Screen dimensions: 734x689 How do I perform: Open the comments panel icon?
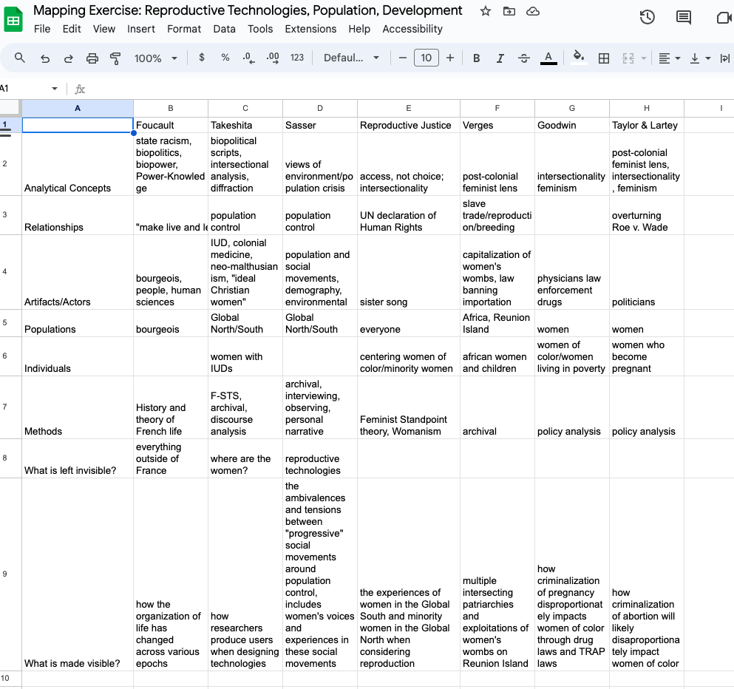point(684,18)
